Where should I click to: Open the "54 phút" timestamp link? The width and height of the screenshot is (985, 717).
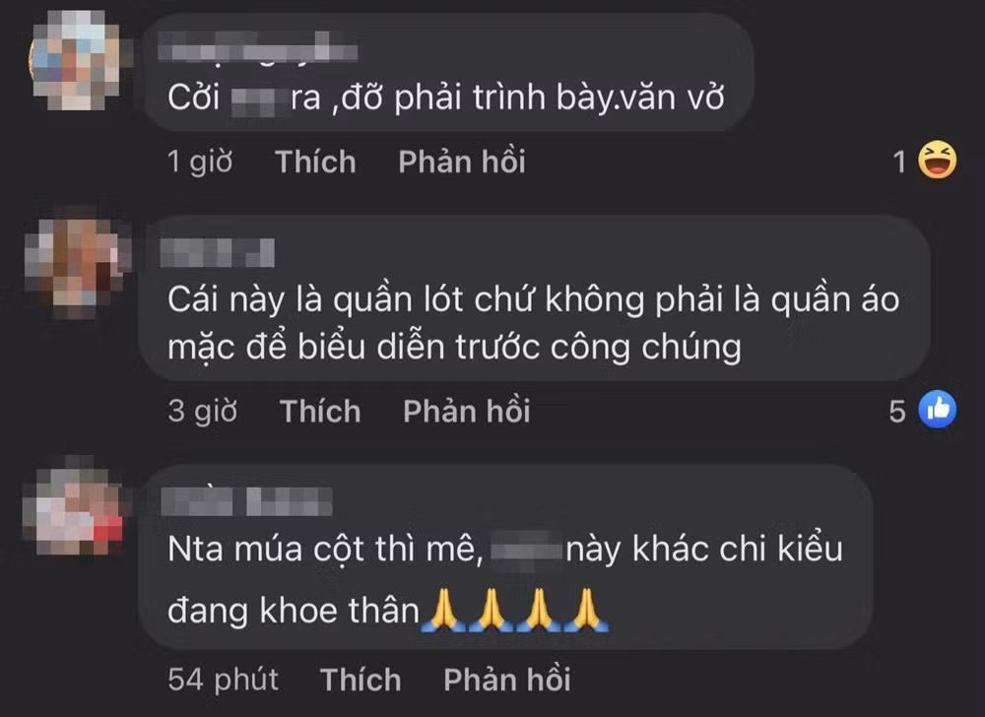click(223, 681)
